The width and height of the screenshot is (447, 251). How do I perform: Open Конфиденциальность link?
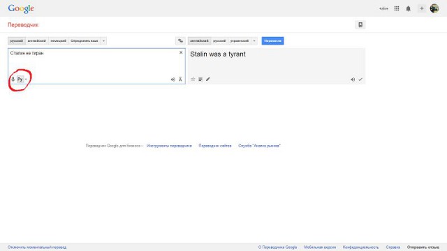(360, 248)
